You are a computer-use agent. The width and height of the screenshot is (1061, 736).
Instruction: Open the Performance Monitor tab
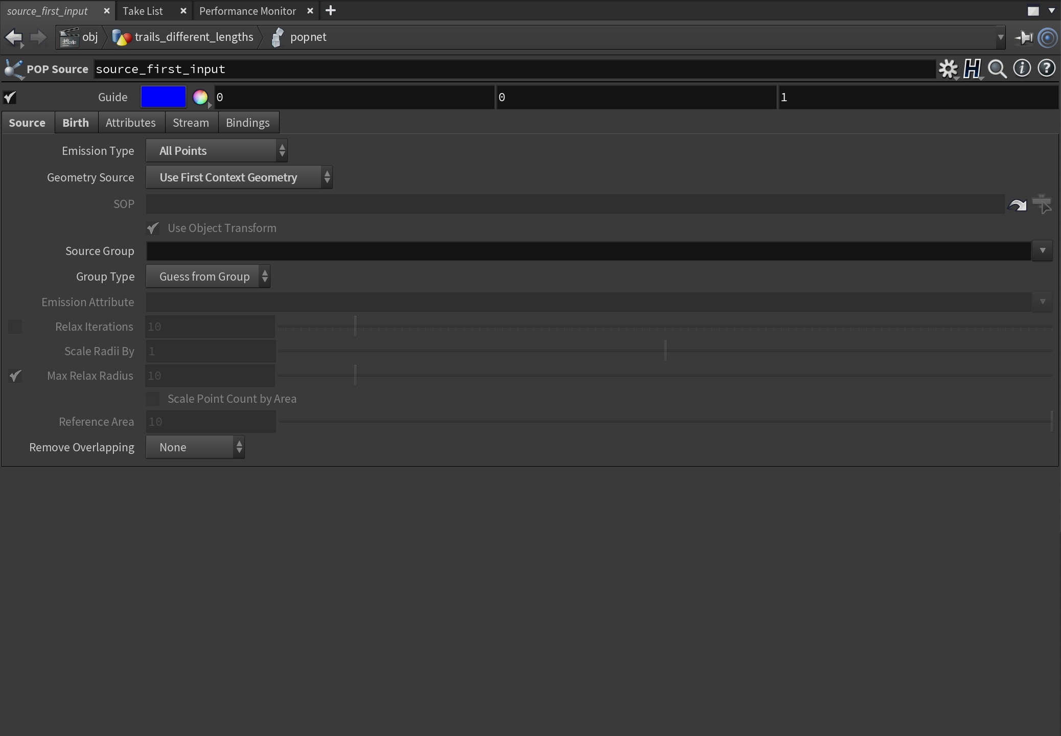pos(248,11)
